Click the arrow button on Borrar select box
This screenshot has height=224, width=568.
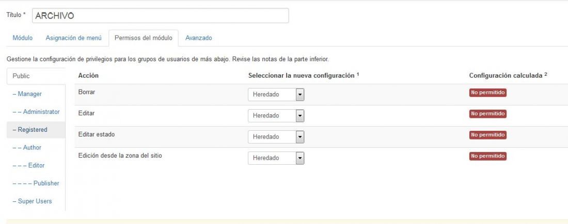[x=300, y=95]
